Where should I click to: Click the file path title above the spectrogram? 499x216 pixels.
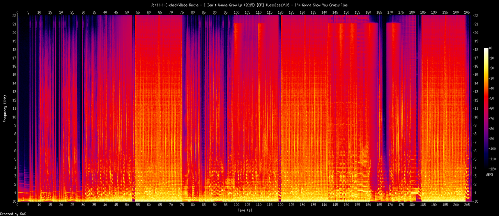tap(249, 5)
